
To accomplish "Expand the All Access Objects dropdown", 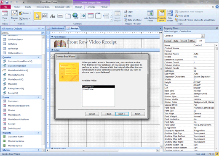I will pyautogui.click(x=39, y=29).
